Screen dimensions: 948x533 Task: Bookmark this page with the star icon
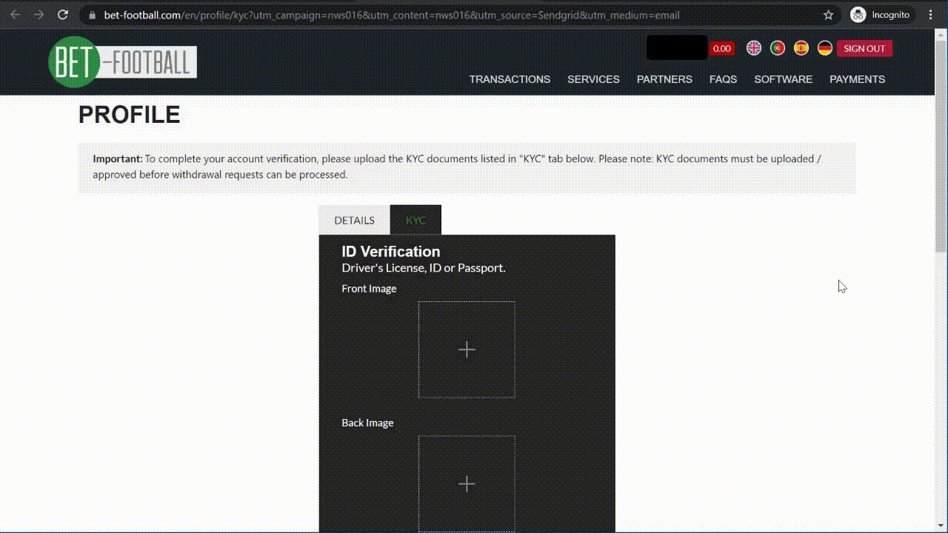pos(829,15)
